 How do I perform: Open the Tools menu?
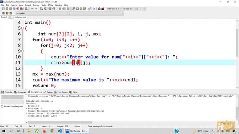click(44, 5)
